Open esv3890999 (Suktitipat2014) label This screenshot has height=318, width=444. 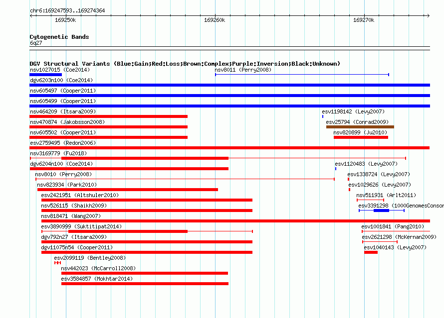tap(81, 226)
